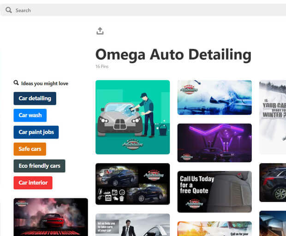
Task: Click the magnifier icon beside Ideas you might love
Action: coord(16,83)
